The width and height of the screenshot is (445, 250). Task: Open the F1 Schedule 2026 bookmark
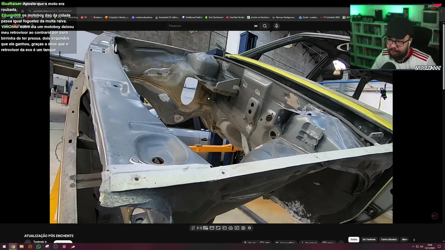330,17
